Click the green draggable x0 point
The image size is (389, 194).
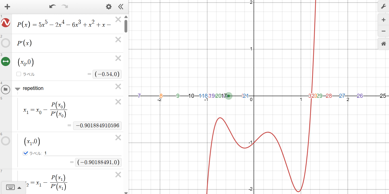pos(229,96)
